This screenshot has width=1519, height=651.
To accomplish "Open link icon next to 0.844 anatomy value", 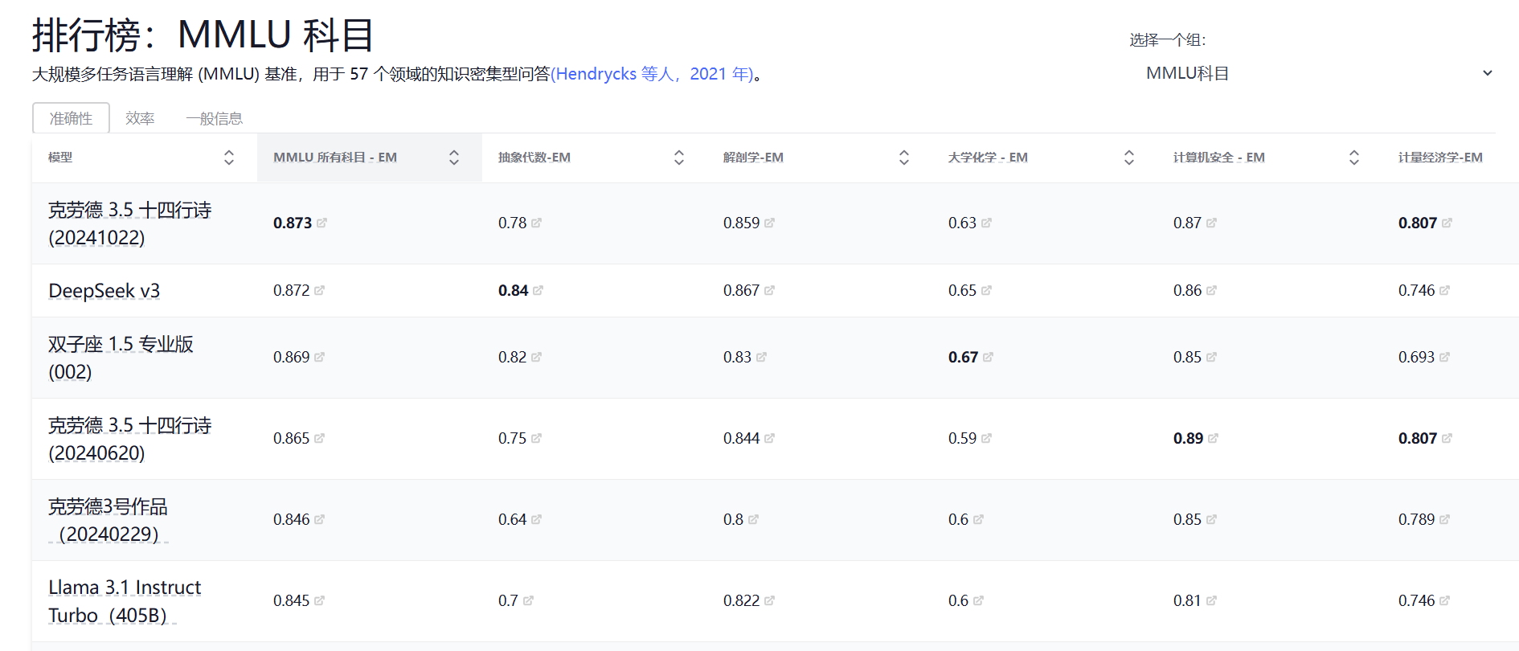I will coord(769,438).
